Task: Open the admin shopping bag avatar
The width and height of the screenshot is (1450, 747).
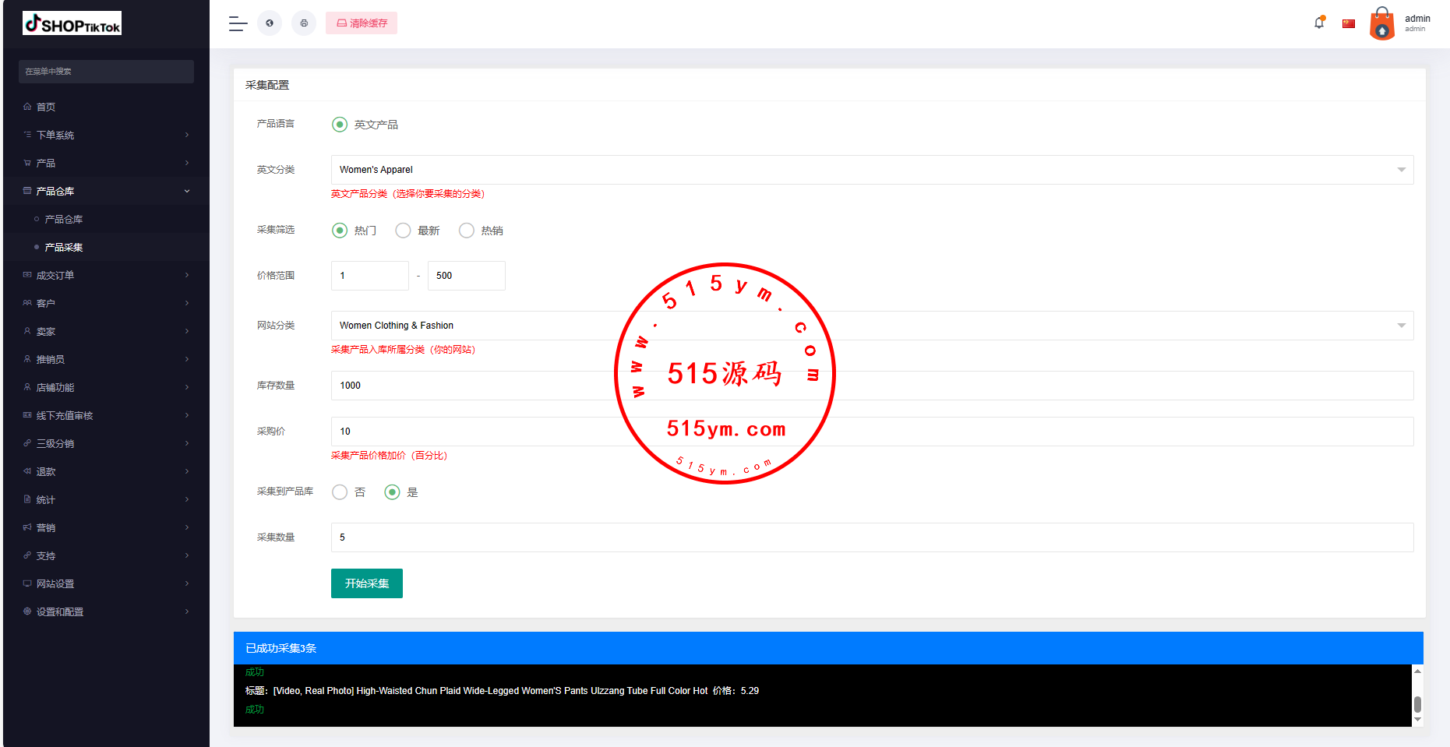Action: click(x=1382, y=23)
